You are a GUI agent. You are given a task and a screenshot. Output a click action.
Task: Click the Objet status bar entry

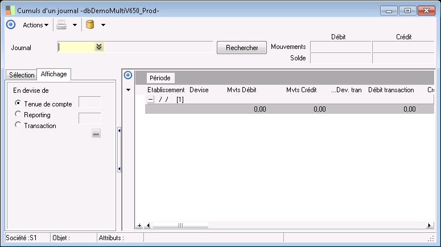(61, 238)
